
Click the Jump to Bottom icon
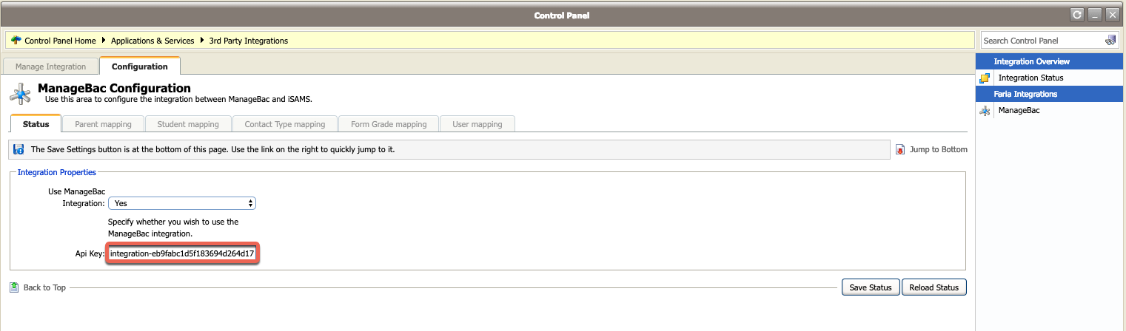point(900,149)
